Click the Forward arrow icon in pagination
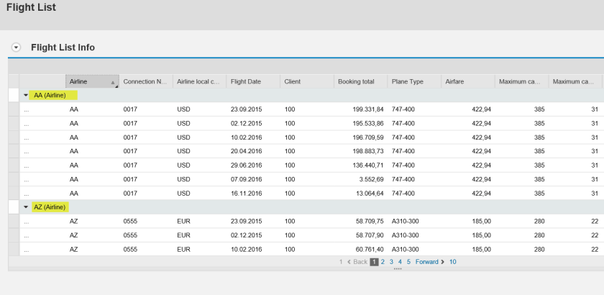604x295 pixels. tap(441, 262)
